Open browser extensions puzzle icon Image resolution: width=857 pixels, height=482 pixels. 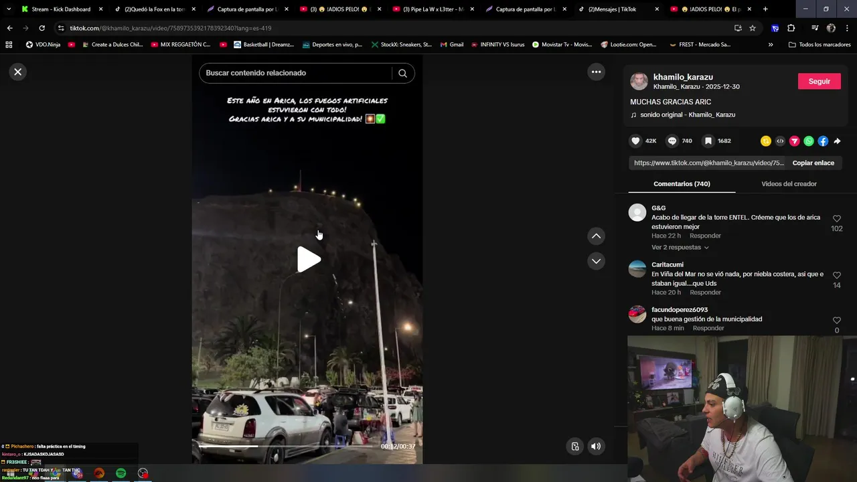coord(791,28)
